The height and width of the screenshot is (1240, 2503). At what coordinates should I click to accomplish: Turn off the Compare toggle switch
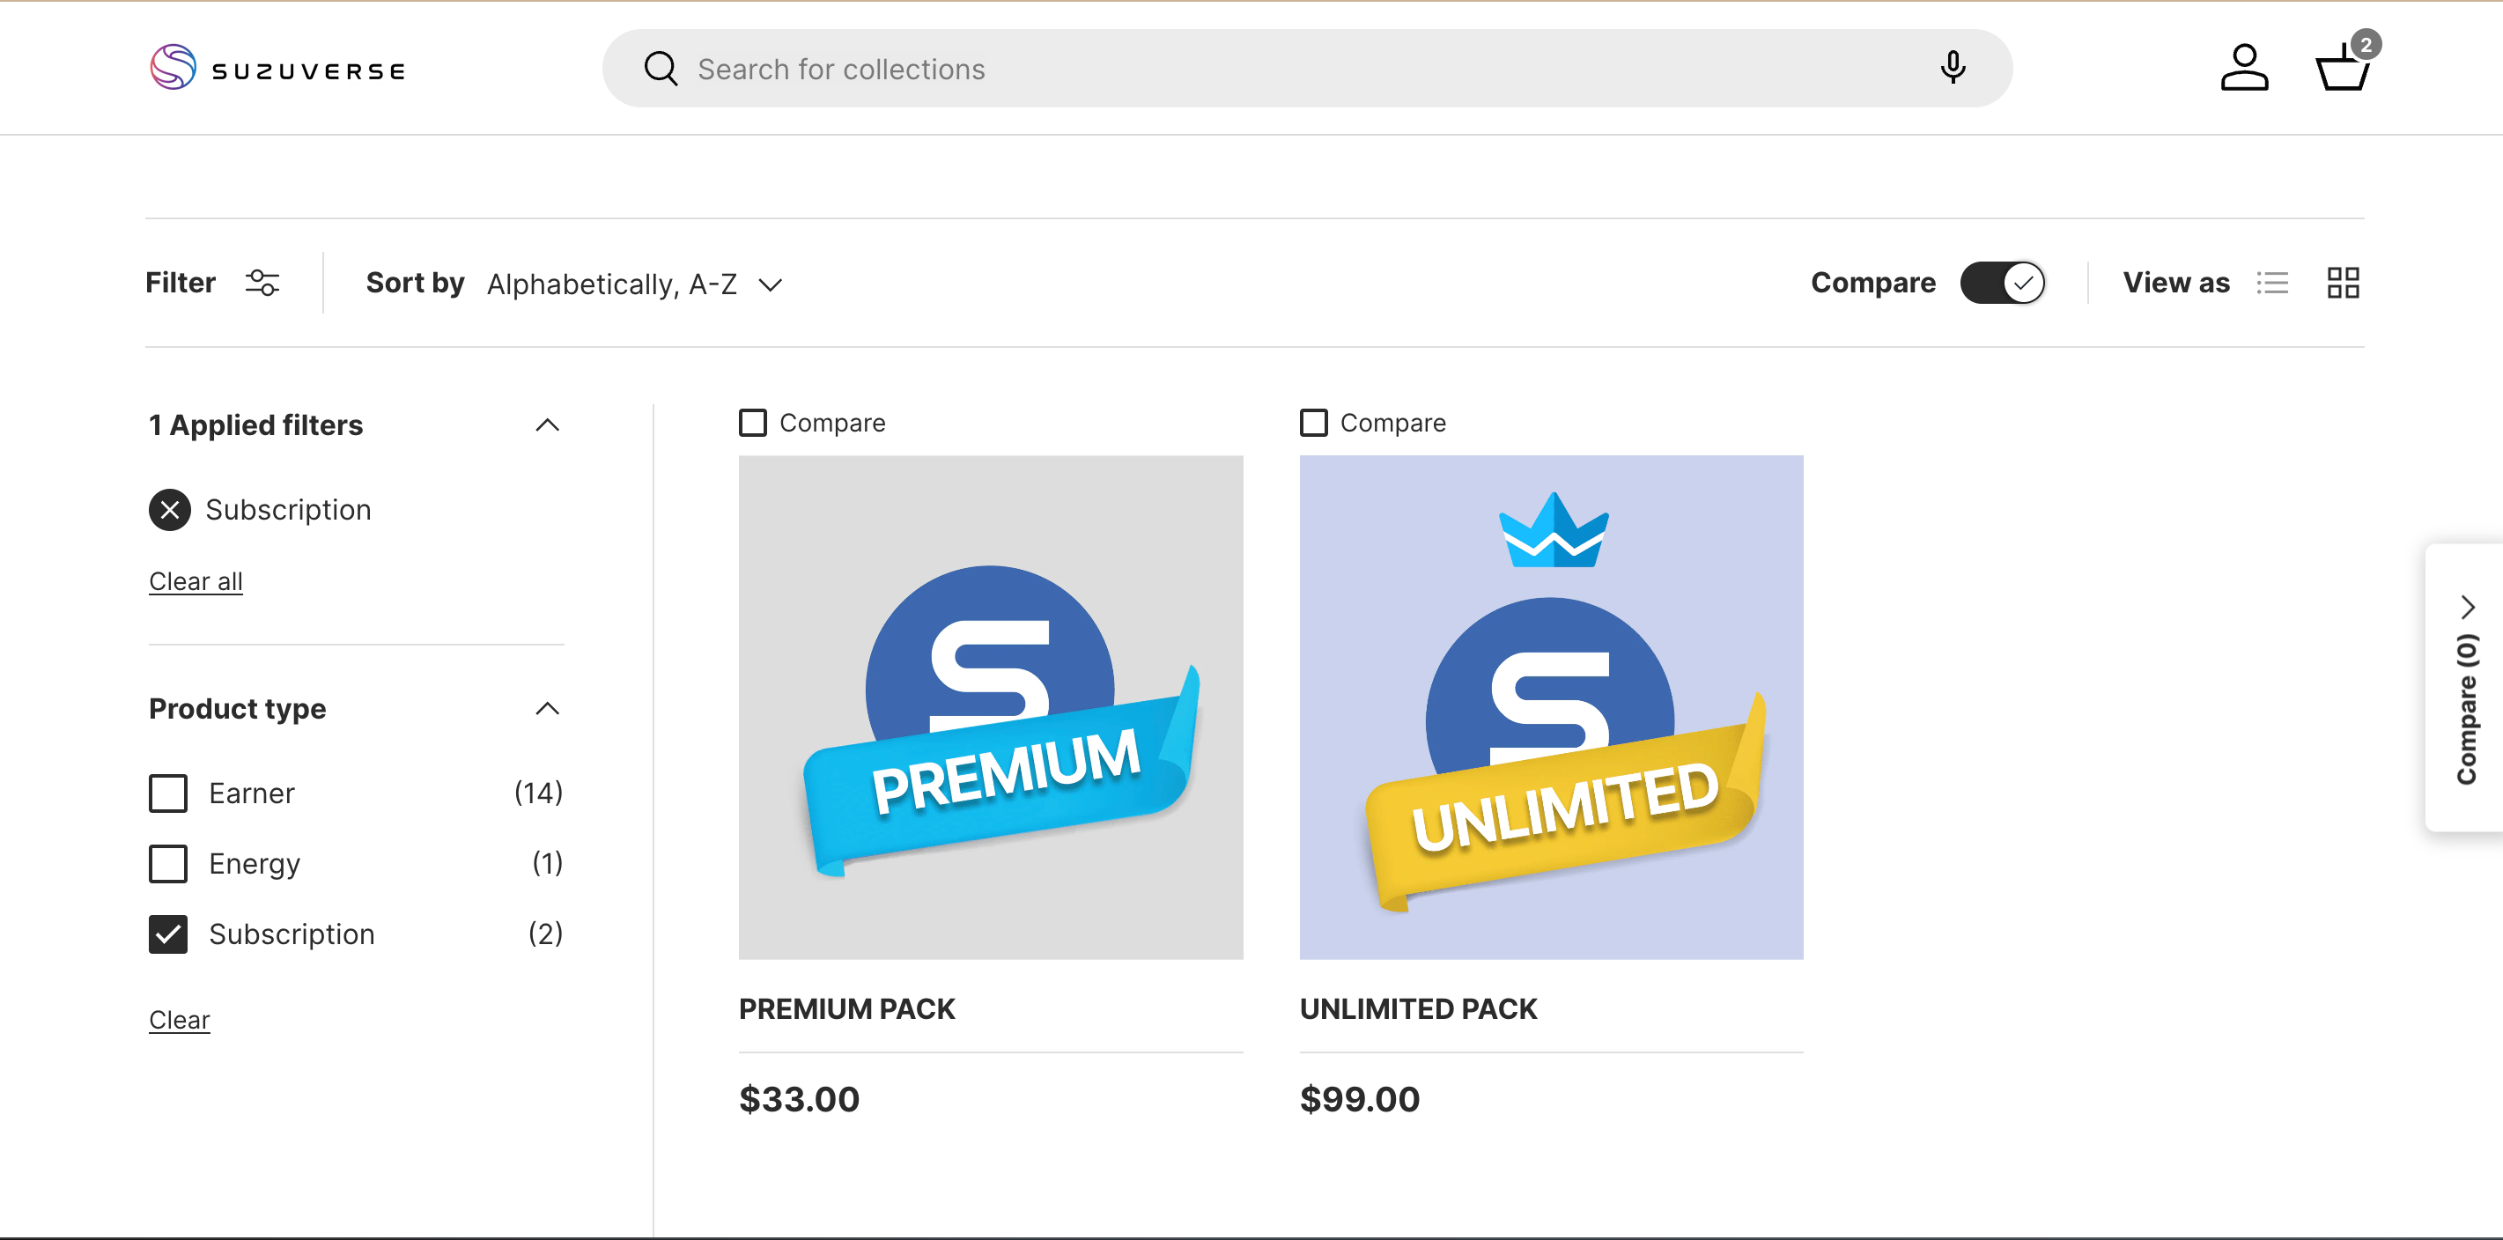click(x=2002, y=283)
